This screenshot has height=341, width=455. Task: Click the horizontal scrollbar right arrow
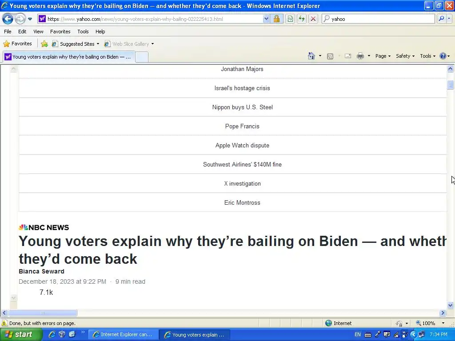(x=443, y=313)
